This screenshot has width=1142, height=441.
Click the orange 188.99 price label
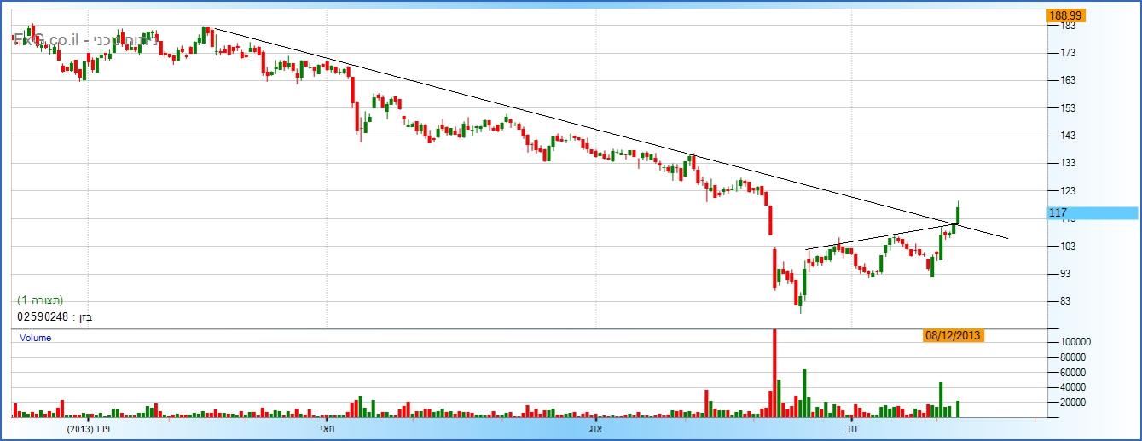(x=1064, y=15)
